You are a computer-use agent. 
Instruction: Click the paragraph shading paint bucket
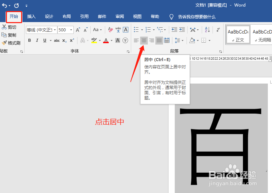(192, 40)
